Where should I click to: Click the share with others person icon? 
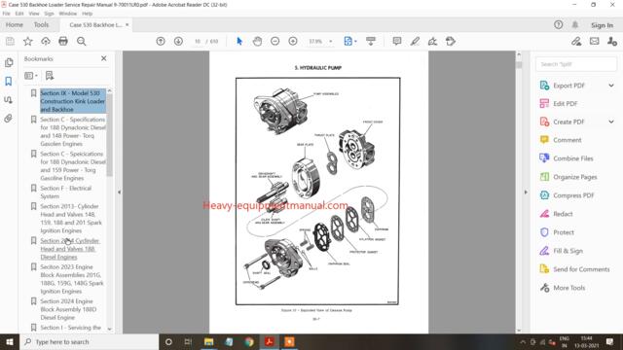(x=612, y=41)
